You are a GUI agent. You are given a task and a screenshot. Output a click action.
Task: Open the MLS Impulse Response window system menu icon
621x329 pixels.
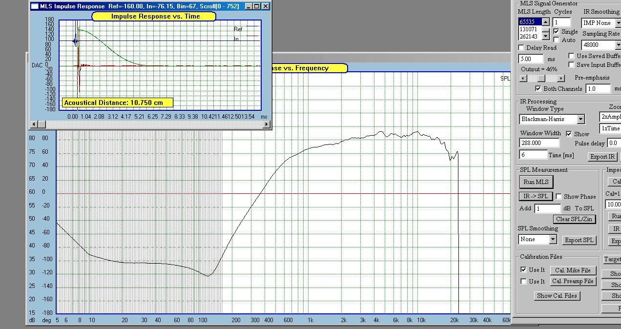click(34, 6)
